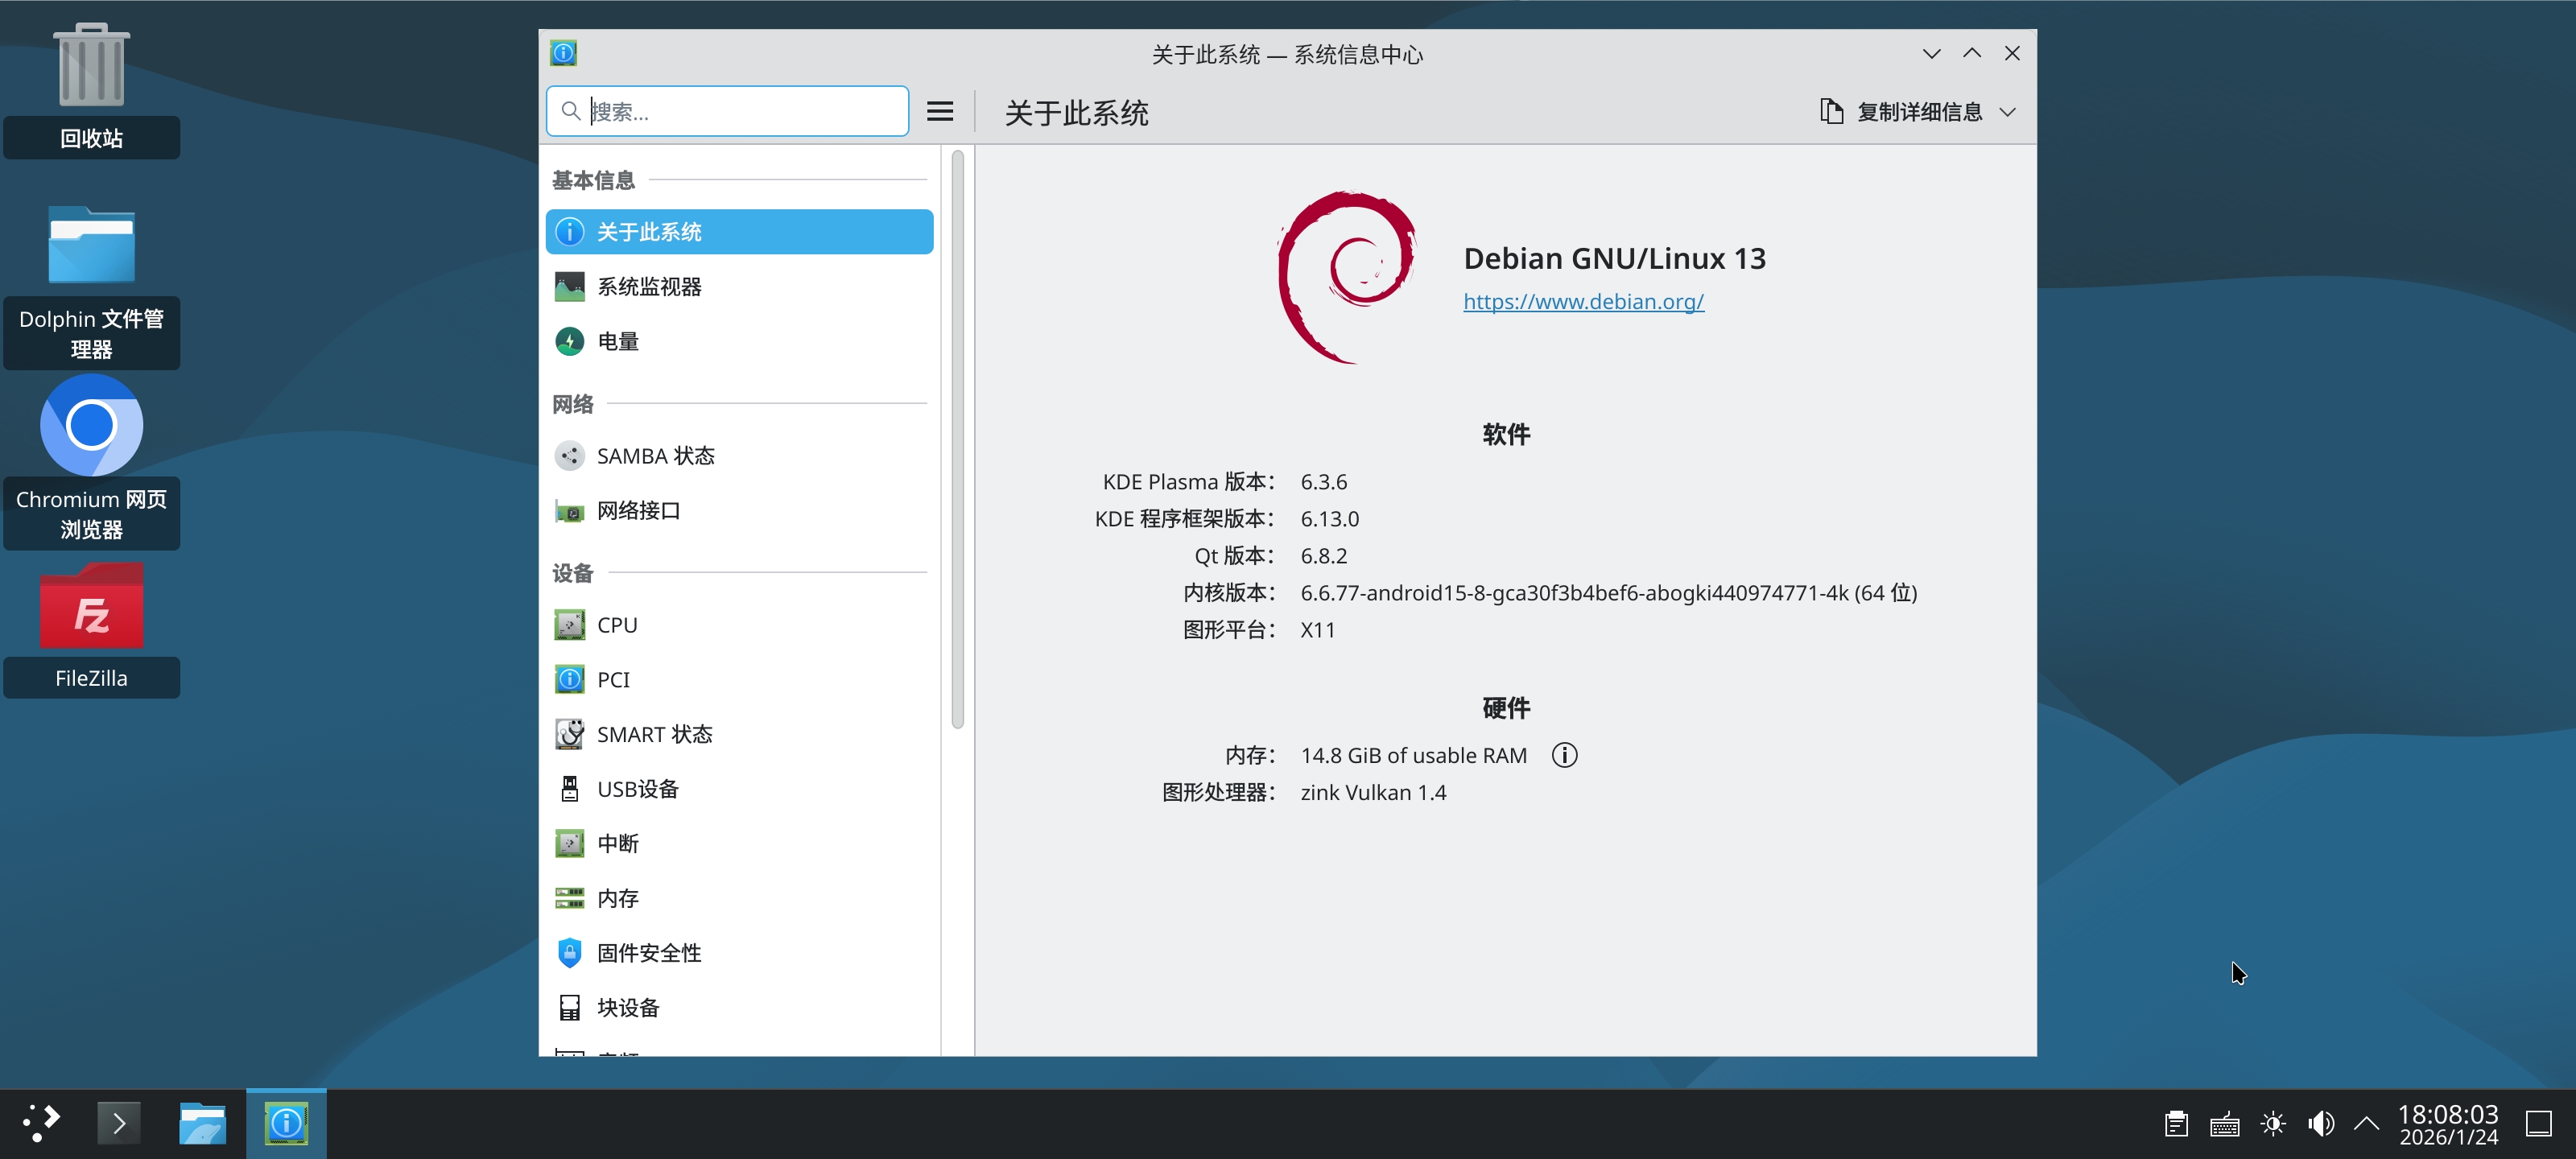The image size is (2576, 1159).
Task: Click the volume icon in system tray
Action: coord(2320,1124)
